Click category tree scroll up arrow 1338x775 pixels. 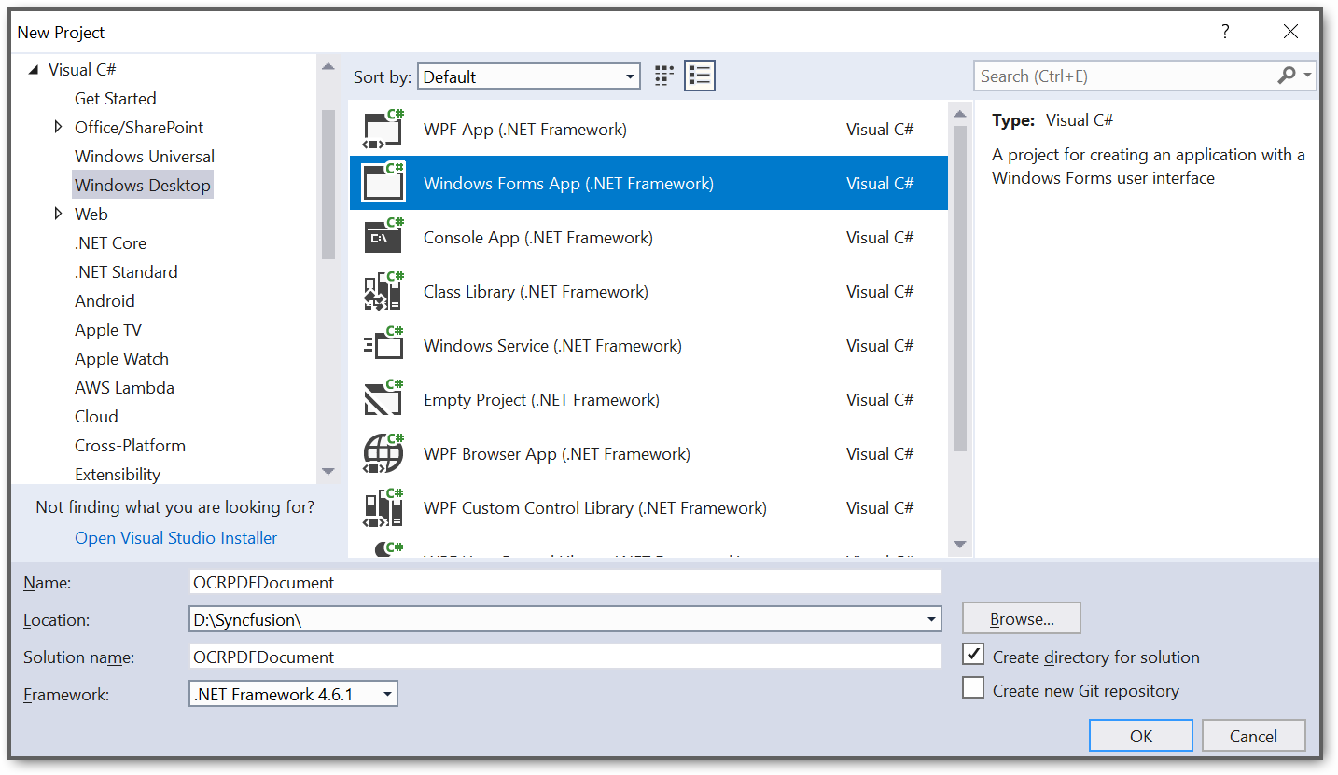[328, 66]
